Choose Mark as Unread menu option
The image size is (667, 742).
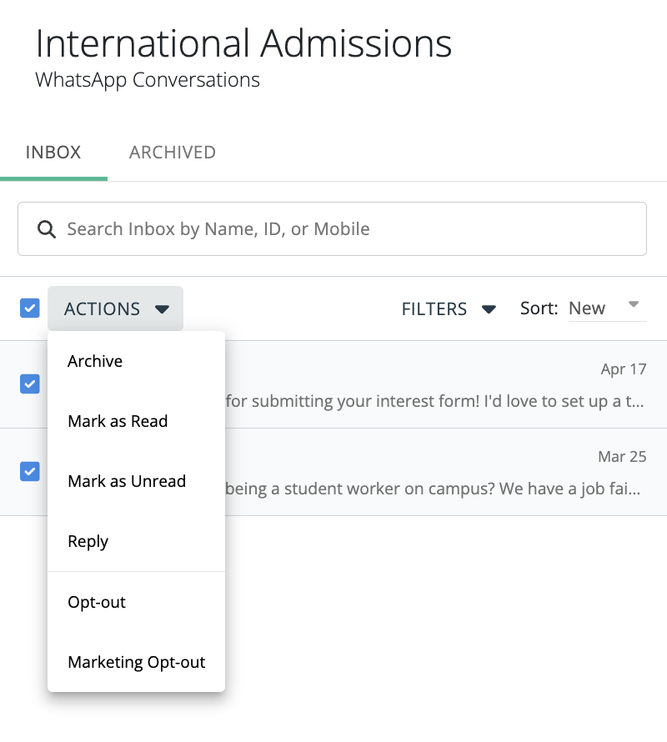(x=127, y=481)
